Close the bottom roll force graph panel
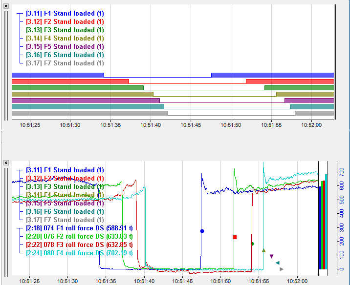 [6, 163]
